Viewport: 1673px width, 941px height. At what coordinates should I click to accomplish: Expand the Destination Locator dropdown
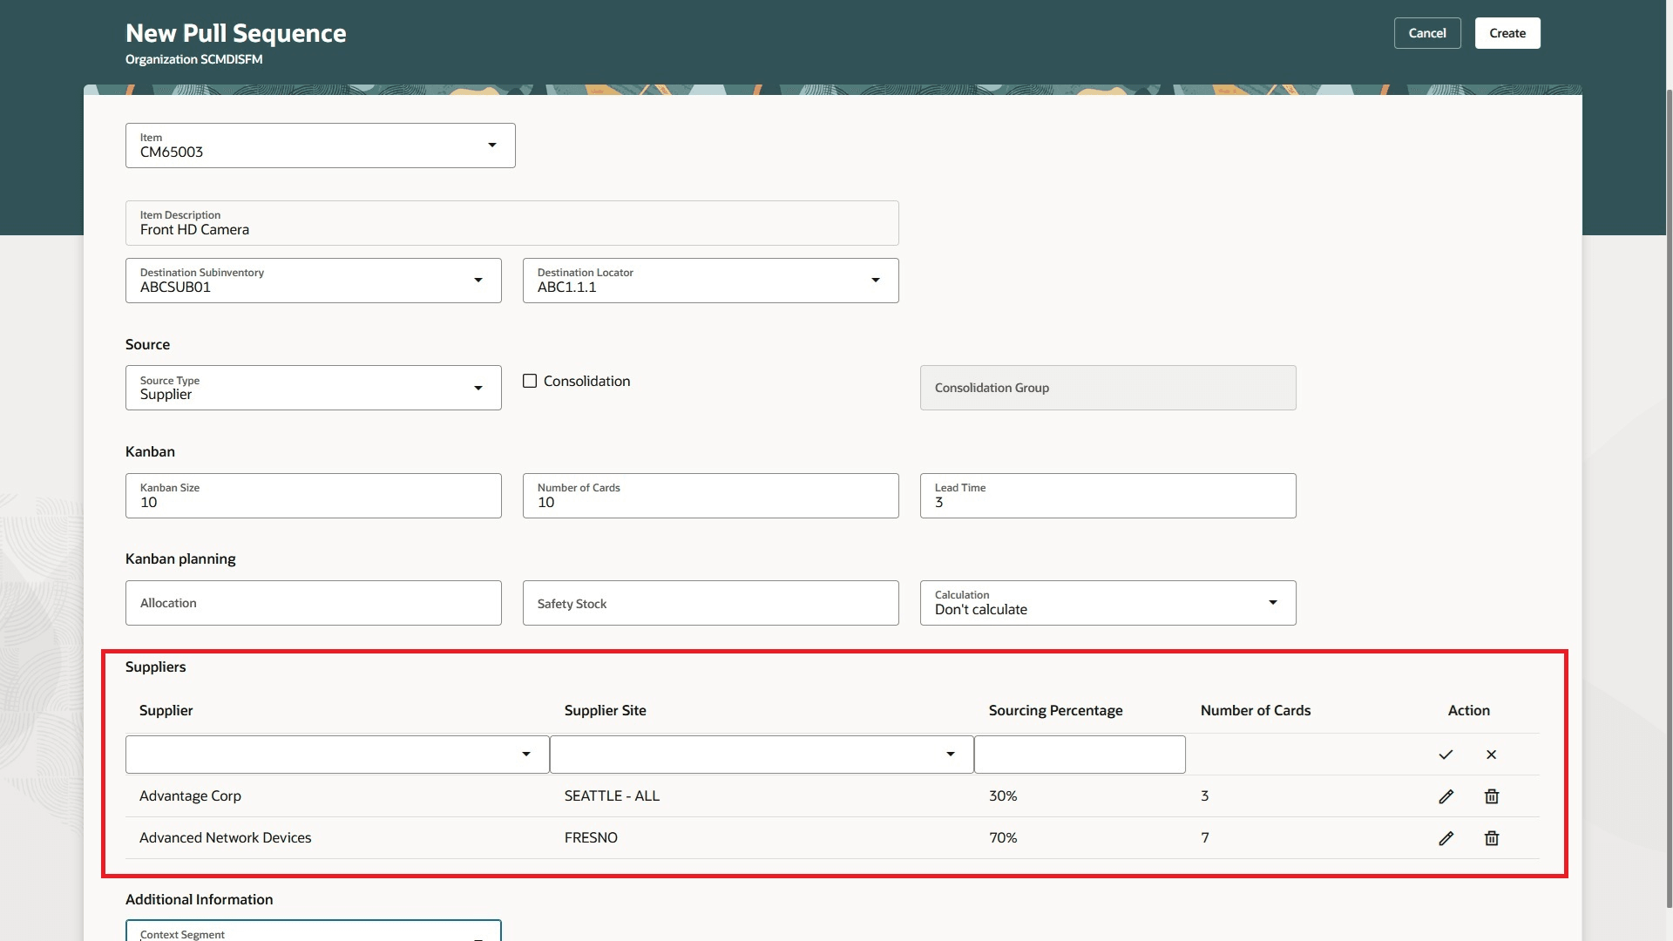pos(876,280)
